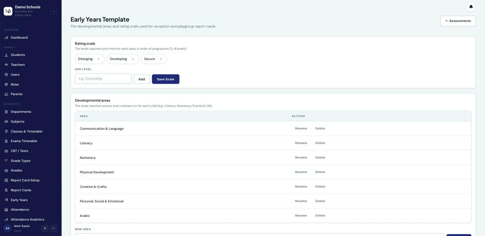Click the Early Years Template heading

coord(100,19)
